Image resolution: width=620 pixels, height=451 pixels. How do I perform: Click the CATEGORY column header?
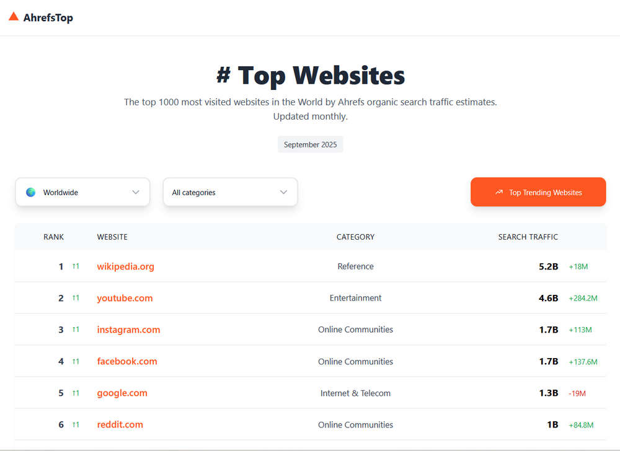click(355, 237)
